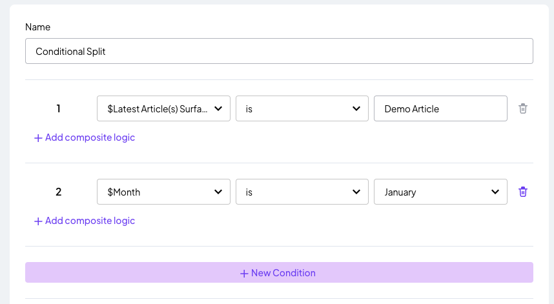The width and height of the screenshot is (554, 304).
Task: Click plus icon beside second Add composite logic
Action: click(38, 221)
